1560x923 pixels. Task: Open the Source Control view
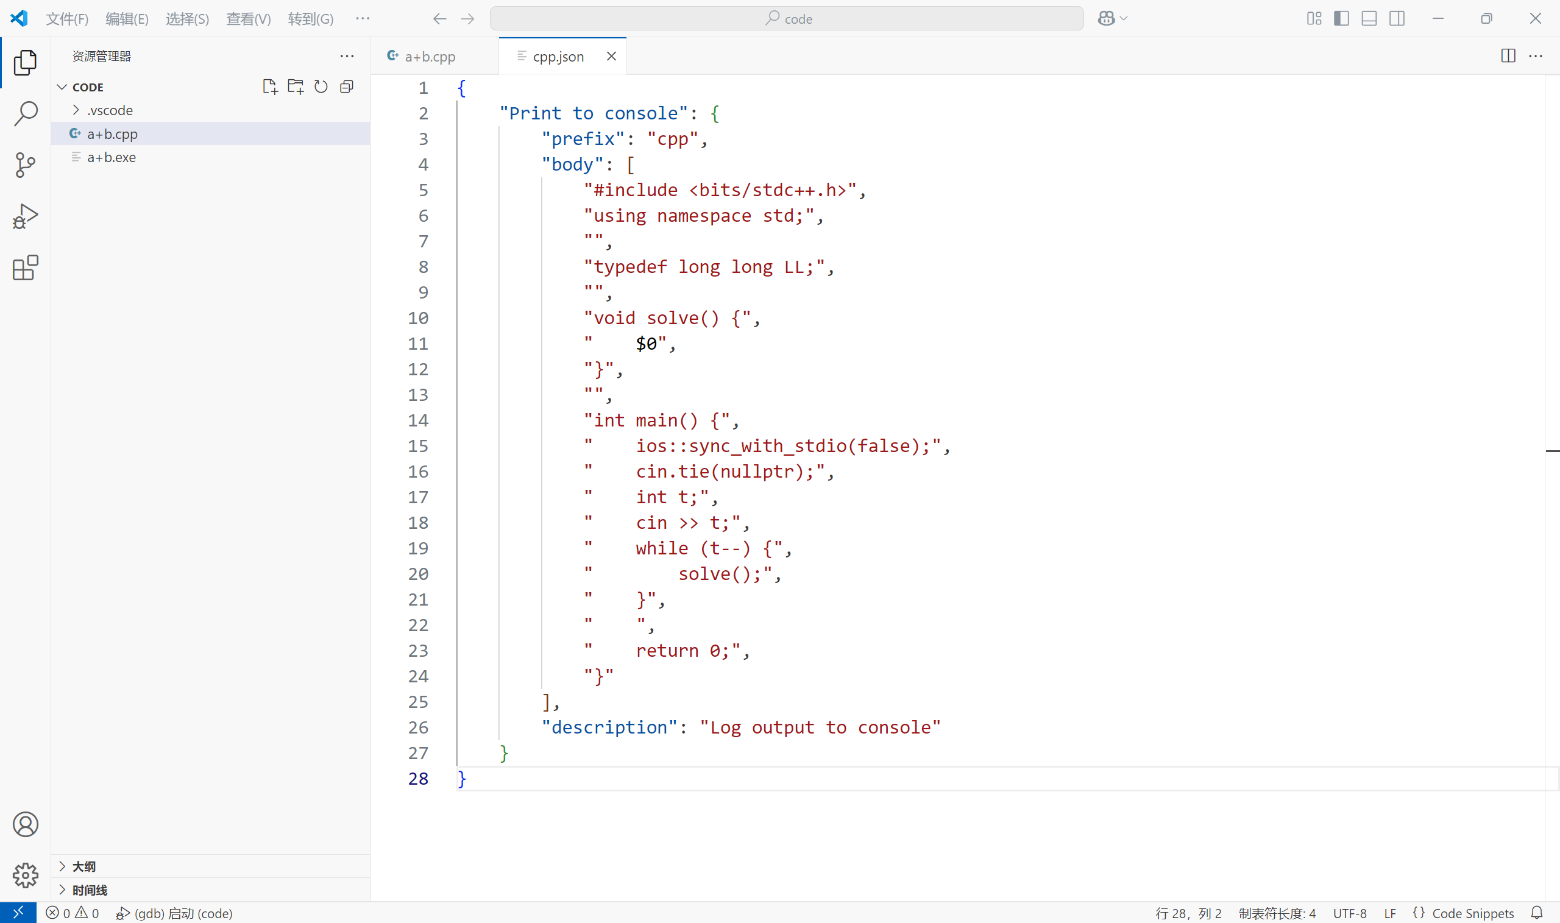pos(25,166)
